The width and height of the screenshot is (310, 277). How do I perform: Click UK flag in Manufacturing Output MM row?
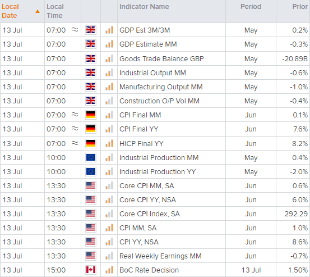[91, 87]
